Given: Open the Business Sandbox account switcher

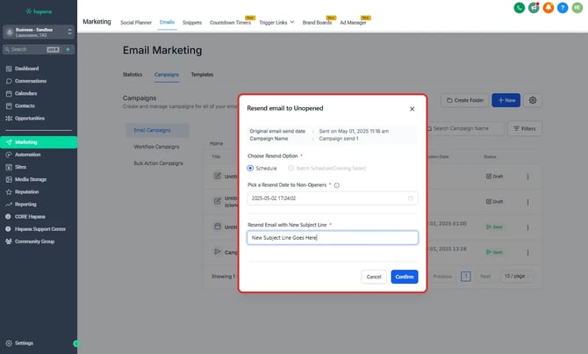Looking at the screenshot, I should (x=38, y=32).
